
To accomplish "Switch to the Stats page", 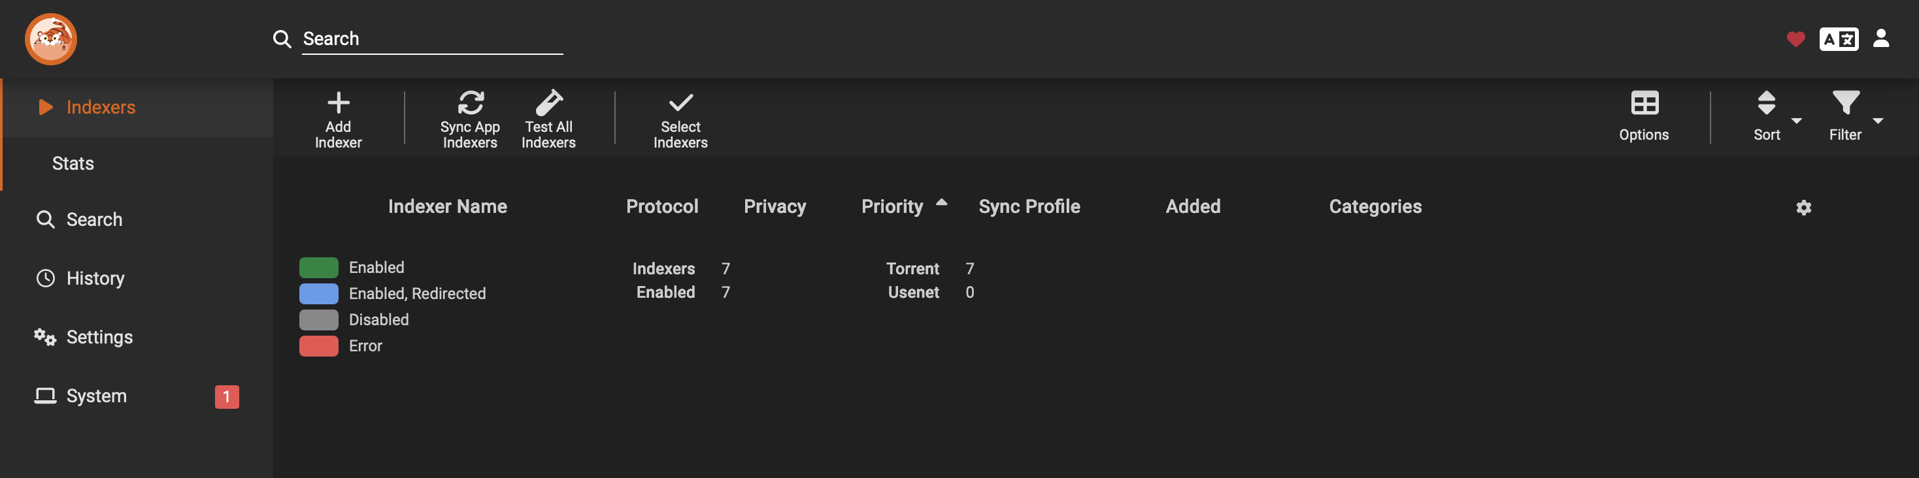I will click(73, 163).
